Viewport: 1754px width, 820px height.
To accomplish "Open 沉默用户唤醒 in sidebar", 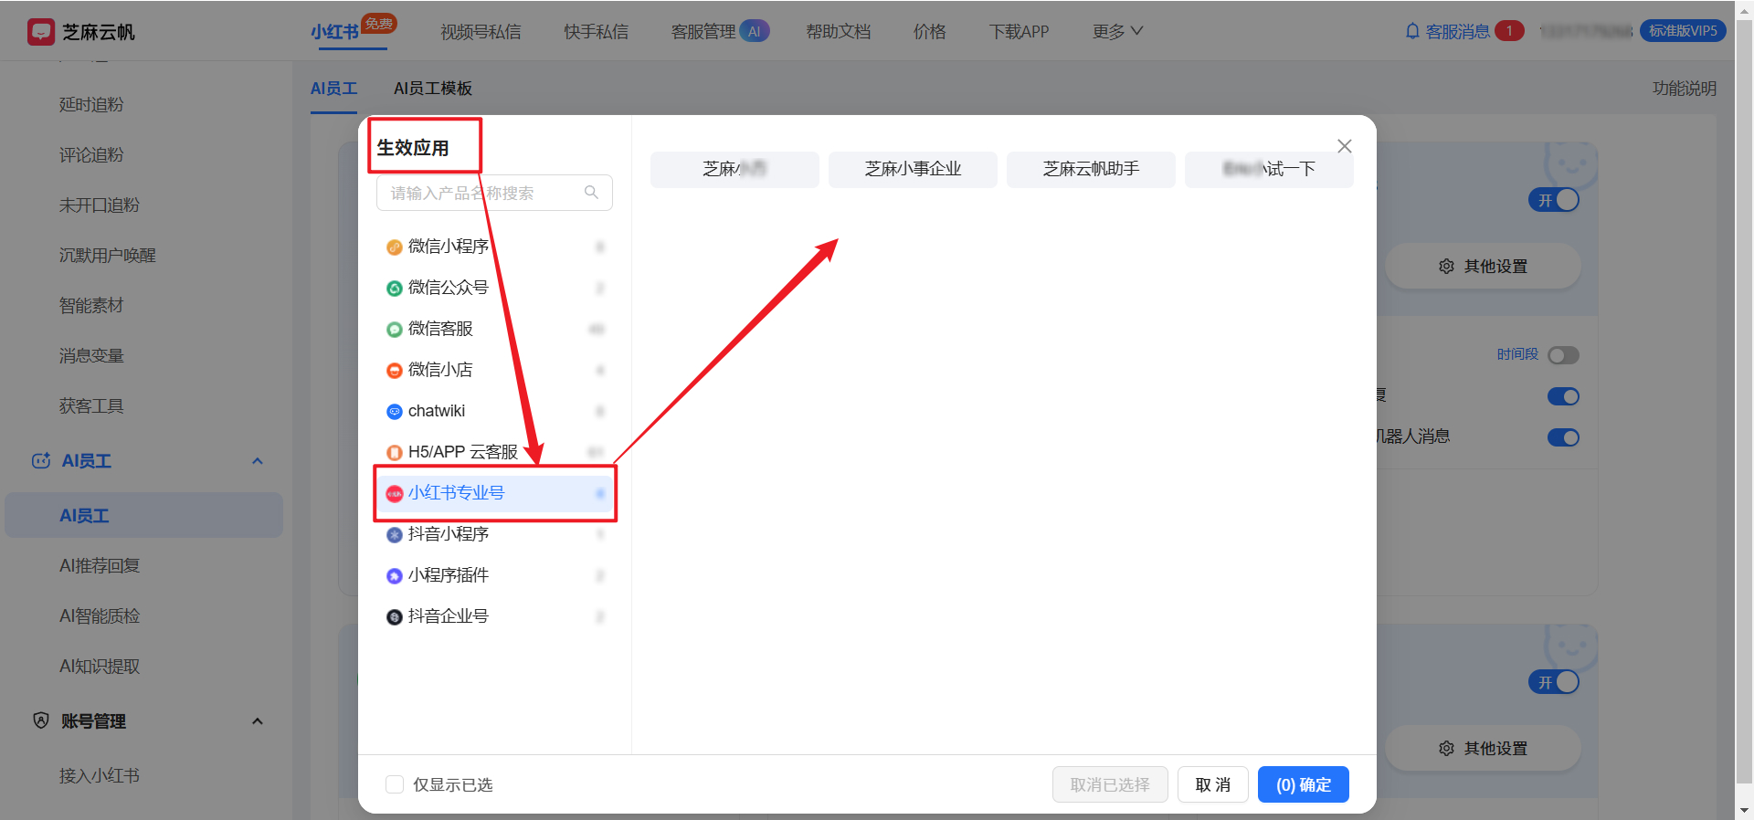I will click(108, 256).
